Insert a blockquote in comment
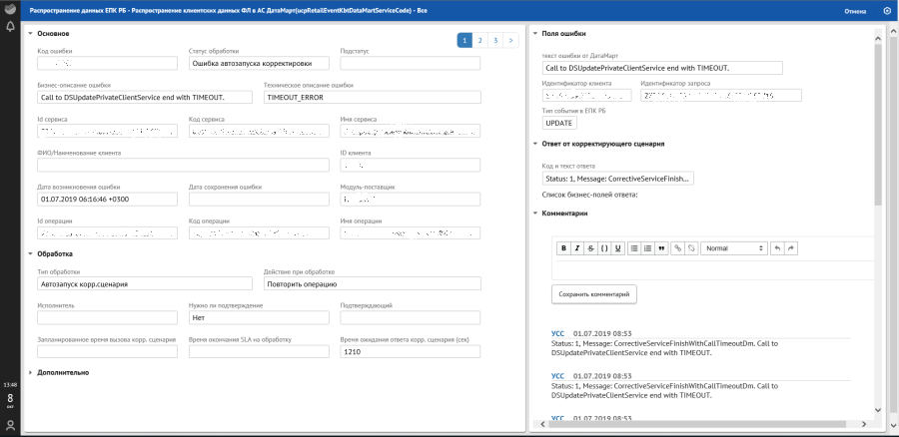The image size is (899, 437). (661, 247)
